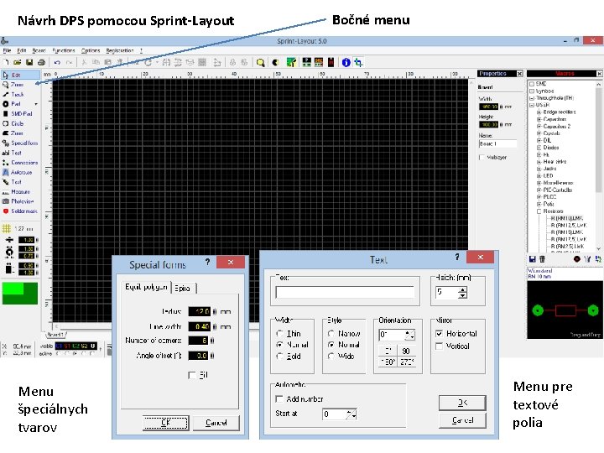
Task: Expand the Diodes macro folder
Action: [x=539, y=148]
